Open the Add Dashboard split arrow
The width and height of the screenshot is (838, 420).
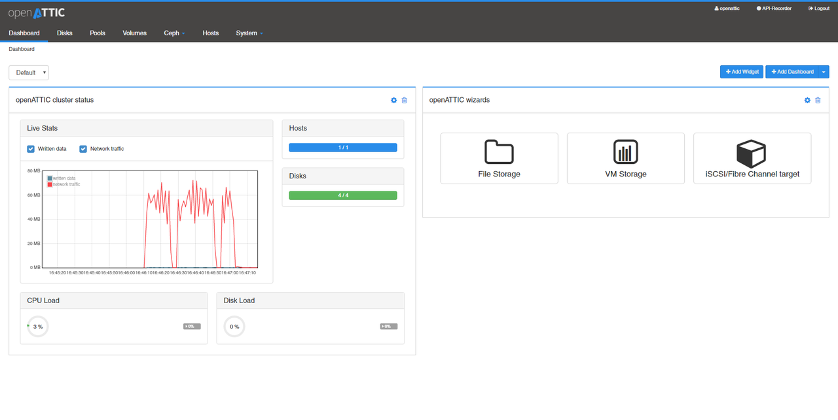click(x=824, y=72)
